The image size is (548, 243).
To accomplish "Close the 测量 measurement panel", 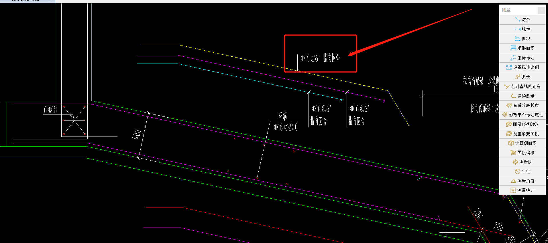I will [x=542, y=10].
